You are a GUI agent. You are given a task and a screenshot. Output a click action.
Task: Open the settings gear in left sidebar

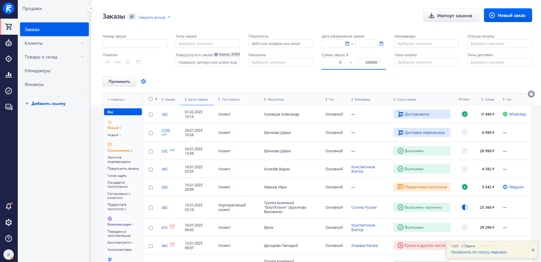pyautogui.click(x=9, y=222)
